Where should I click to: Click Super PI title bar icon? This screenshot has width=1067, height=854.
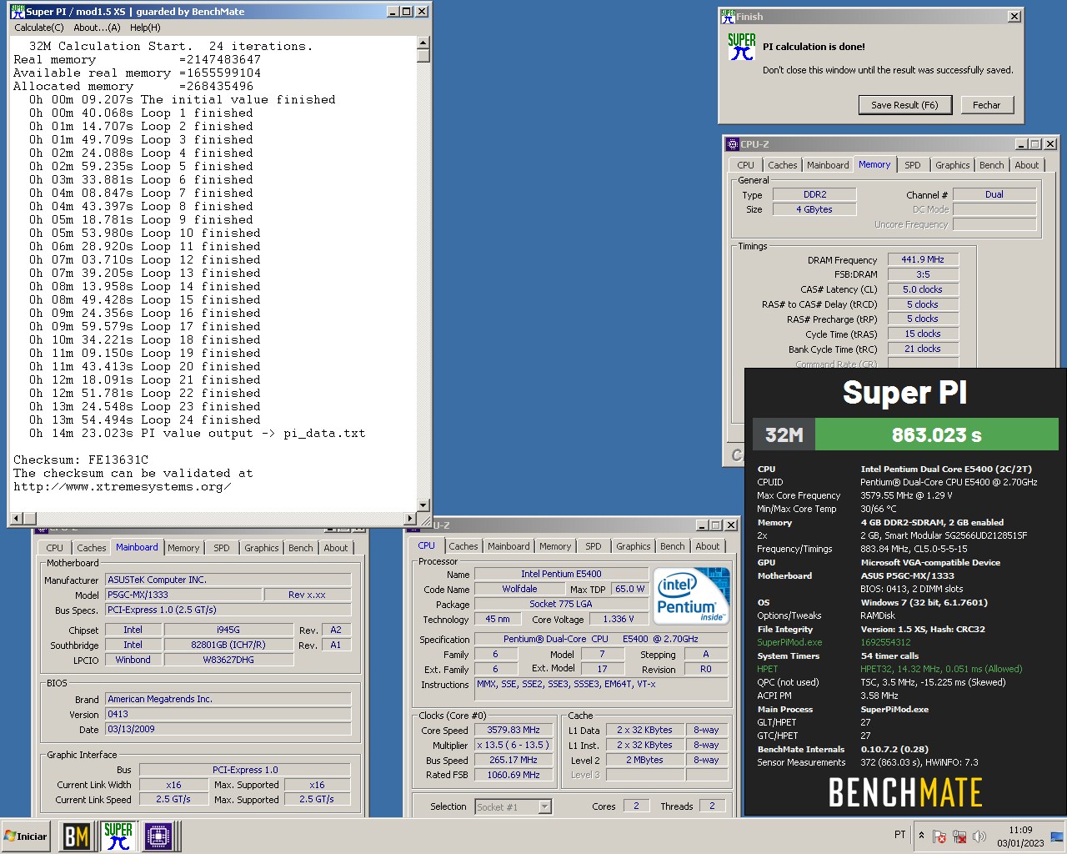17,12
